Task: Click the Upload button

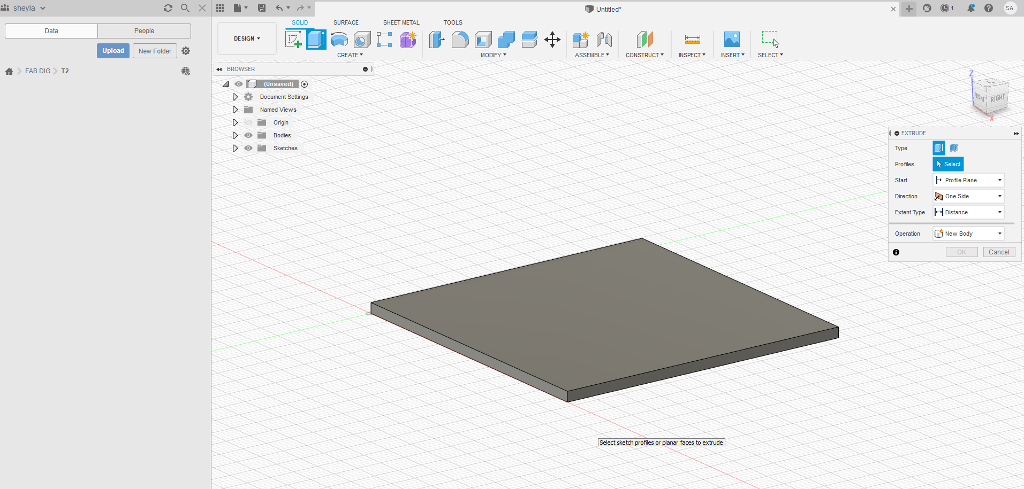Action: (113, 51)
